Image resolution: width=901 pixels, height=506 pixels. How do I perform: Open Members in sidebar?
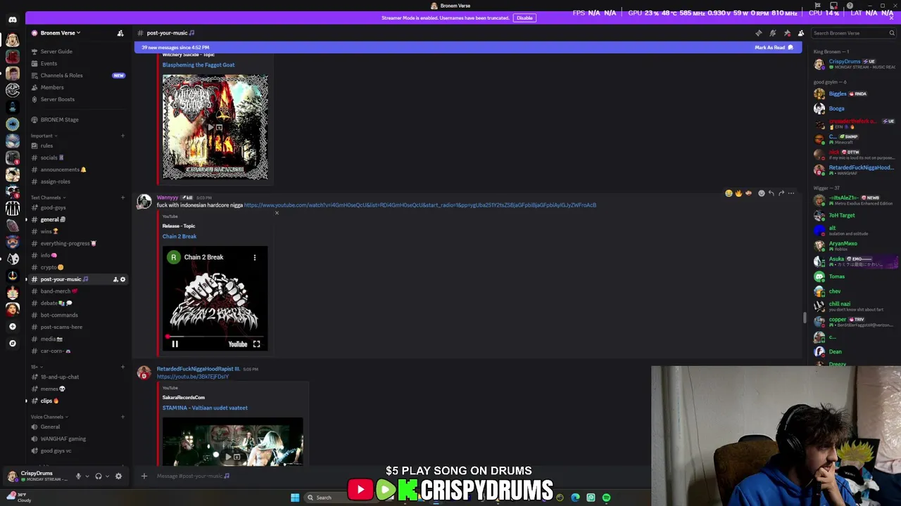77,87
